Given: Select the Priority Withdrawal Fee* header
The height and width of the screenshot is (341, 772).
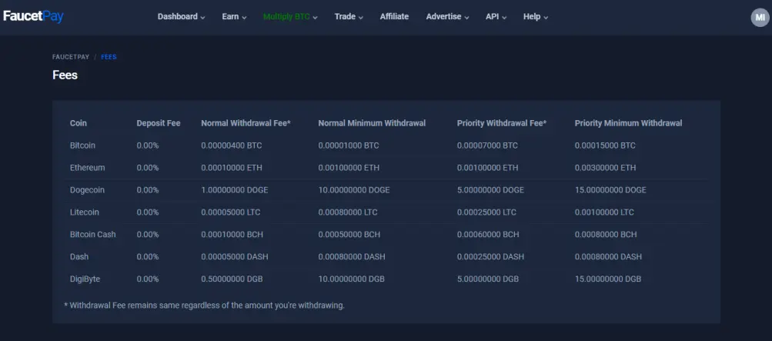Looking at the screenshot, I should click(x=502, y=123).
